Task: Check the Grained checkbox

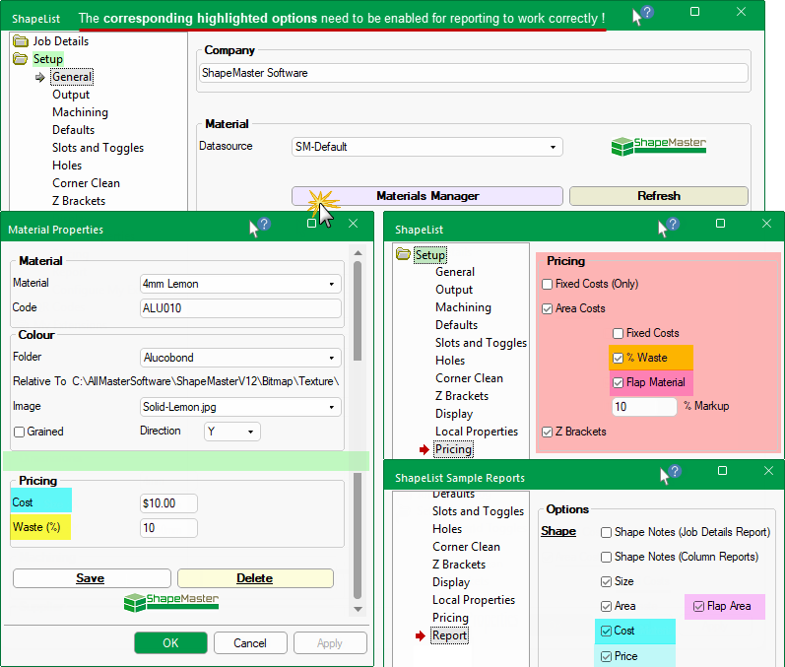Action: tap(19, 432)
